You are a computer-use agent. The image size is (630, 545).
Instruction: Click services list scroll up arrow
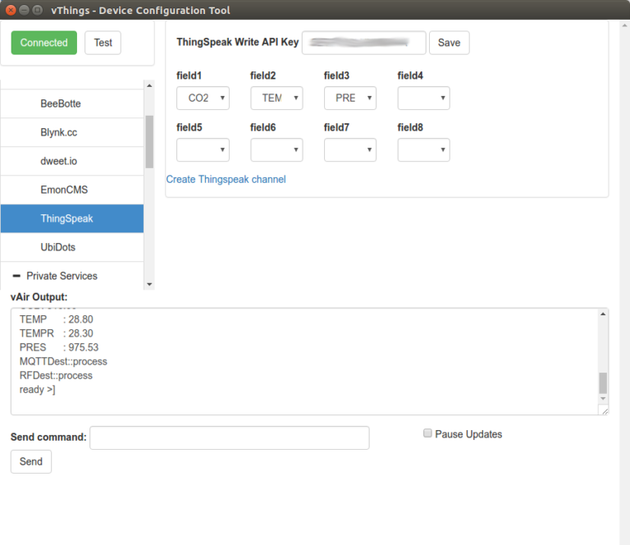tap(149, 85)
